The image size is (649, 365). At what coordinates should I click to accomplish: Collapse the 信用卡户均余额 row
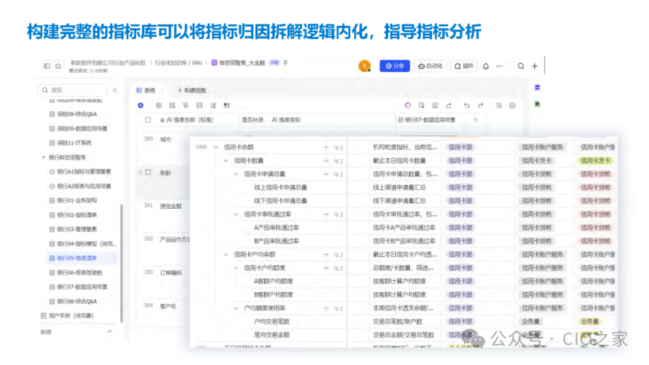(x=225, y=254)
